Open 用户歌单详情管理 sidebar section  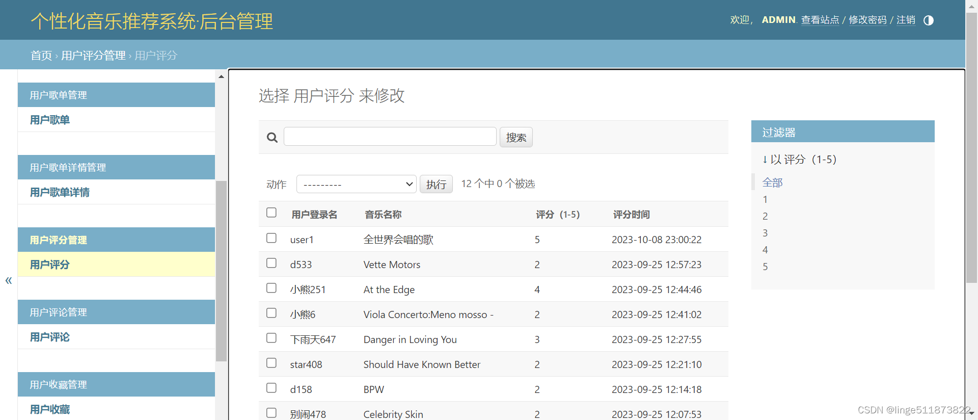tap(68, 168)
